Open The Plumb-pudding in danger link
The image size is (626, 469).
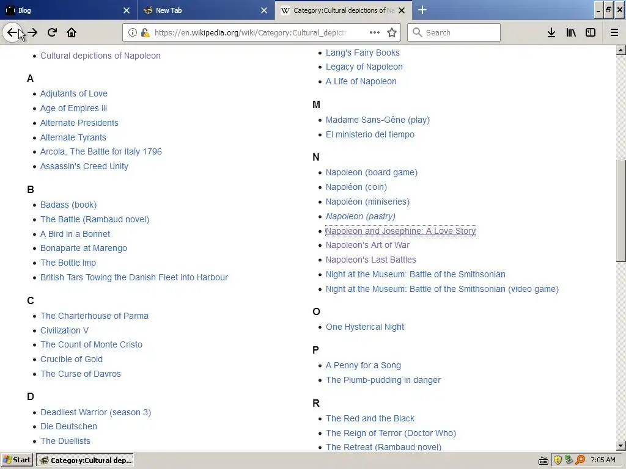(383, 380)
